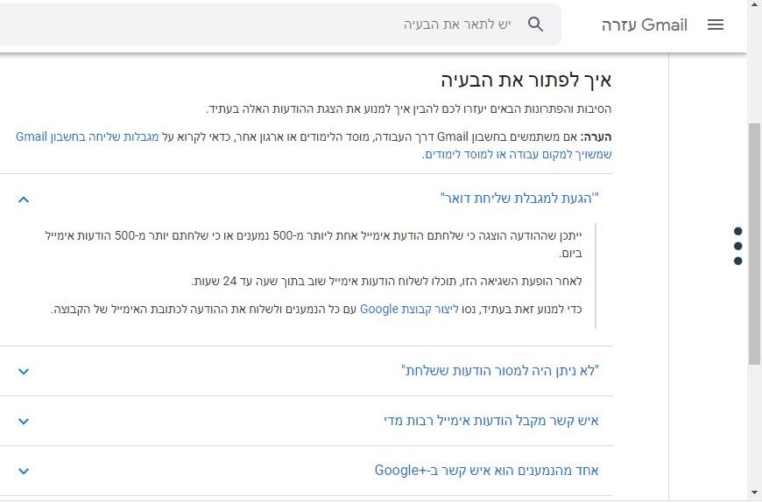This screenshot has width=762, height=503.
Task: Click the "איך לפתור את הבעיה" heading
Action: pyautogui.click(x=526, y=81)
